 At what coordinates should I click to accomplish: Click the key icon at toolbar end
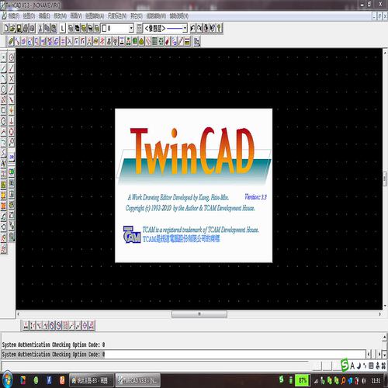coord(219,28)
